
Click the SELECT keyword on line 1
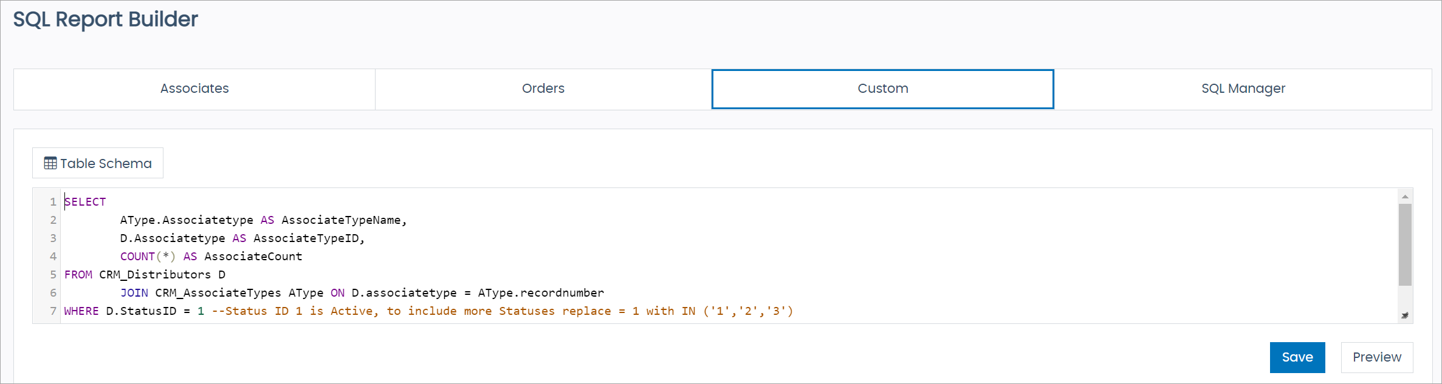(85, 202)
